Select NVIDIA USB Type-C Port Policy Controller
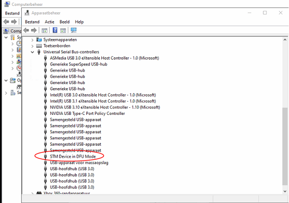Viewport: 289px width, 203px height. coord(88,114)
